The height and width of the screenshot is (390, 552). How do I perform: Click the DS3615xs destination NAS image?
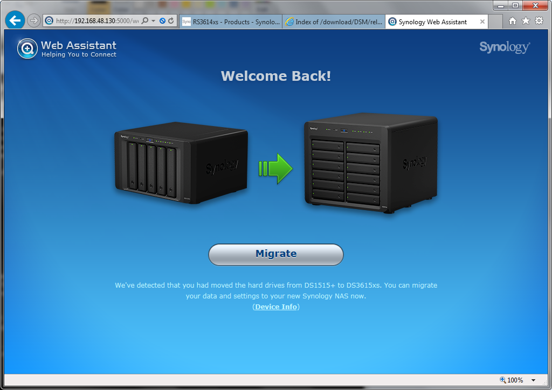tap(371, 163)
